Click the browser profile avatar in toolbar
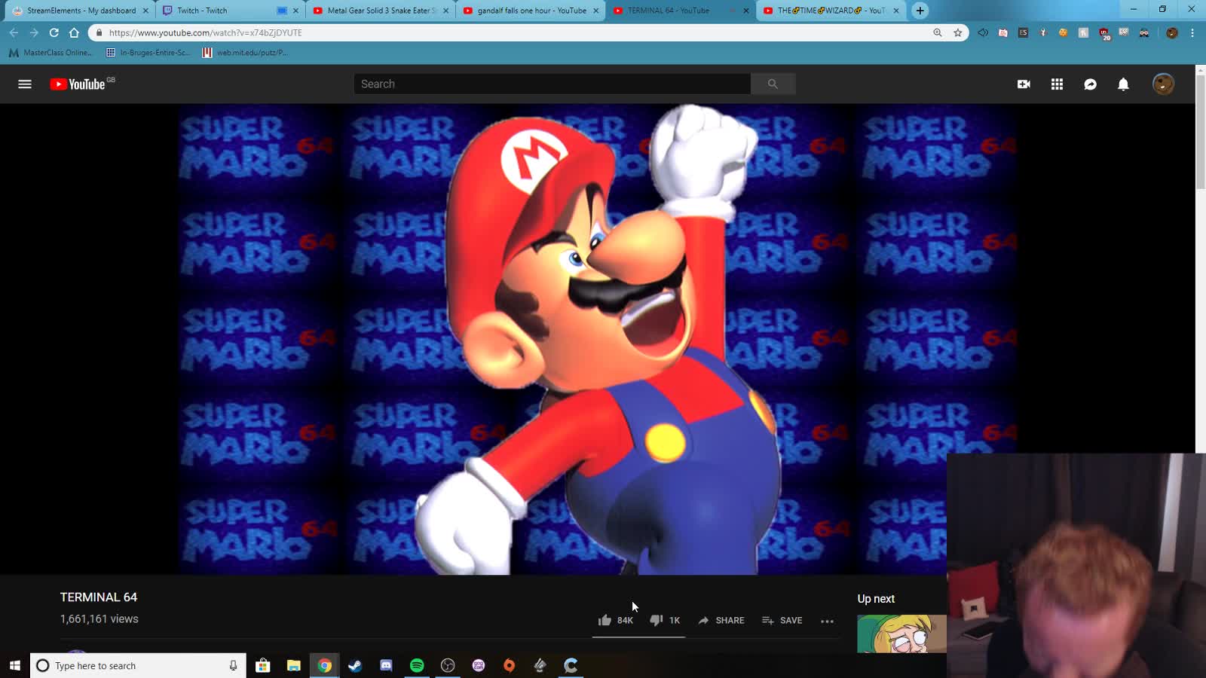Screen dimensions: 1206x678 (x=1171, y=32)
